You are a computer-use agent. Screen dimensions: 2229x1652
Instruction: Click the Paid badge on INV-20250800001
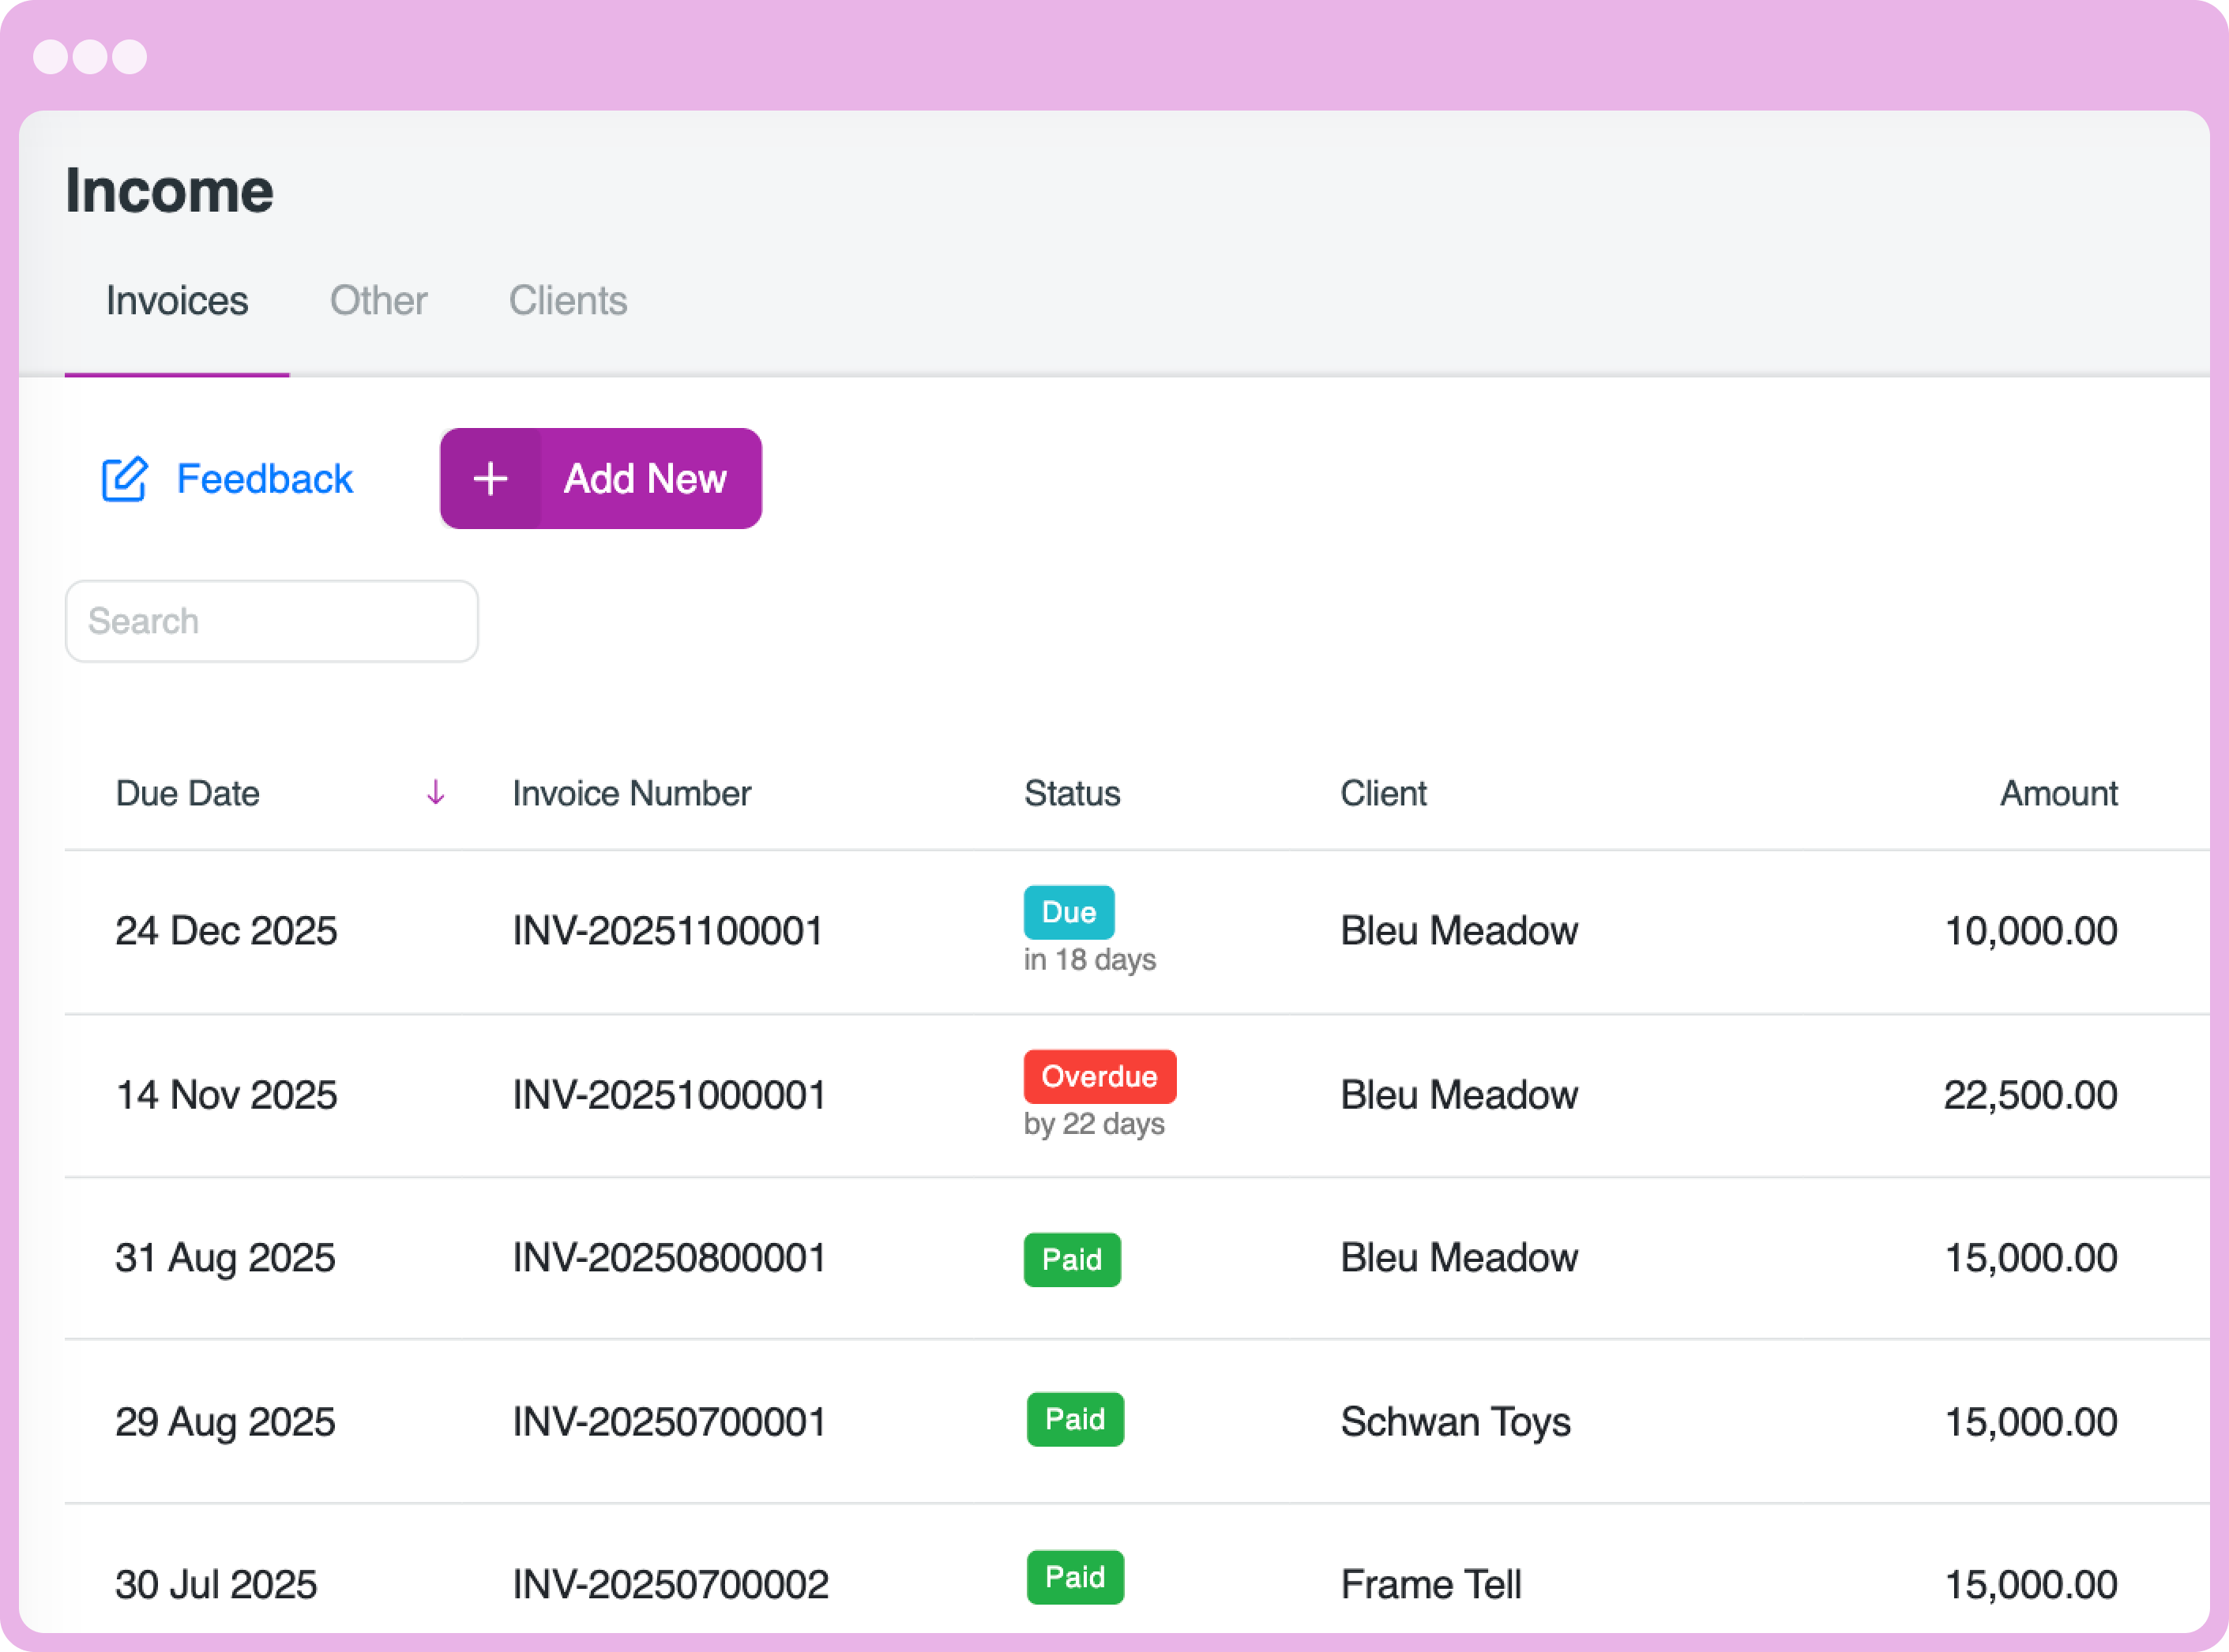point(1071,1260)
